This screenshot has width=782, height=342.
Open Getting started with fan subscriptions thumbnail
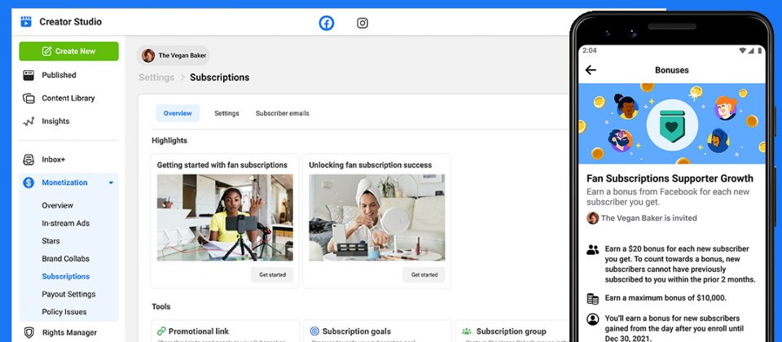pyautogui.click(x=225, y=217)
